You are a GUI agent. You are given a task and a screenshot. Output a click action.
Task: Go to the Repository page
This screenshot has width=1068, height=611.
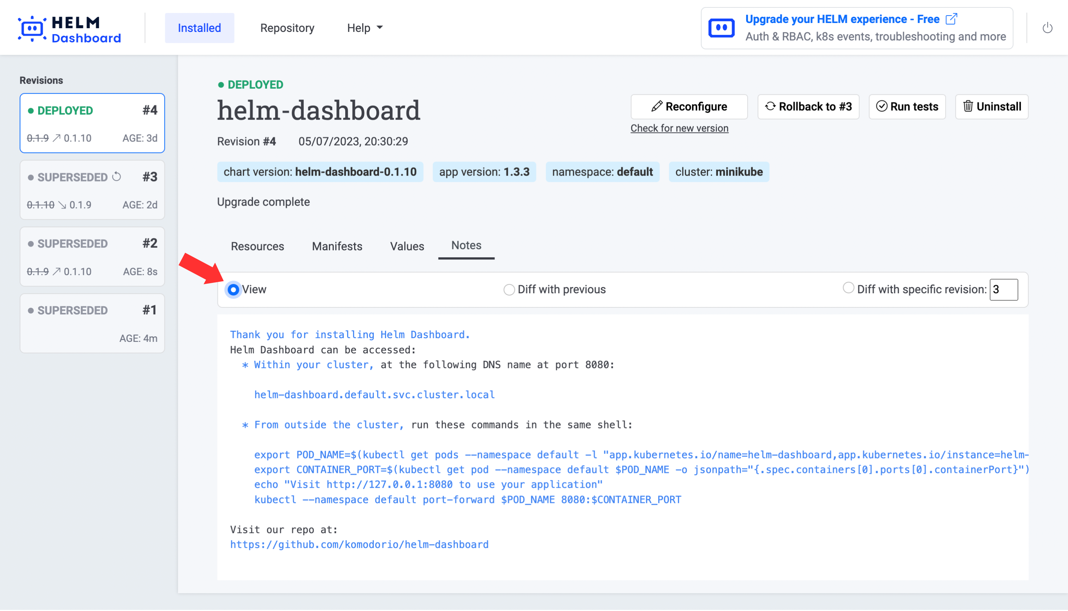tap(287, 28)
